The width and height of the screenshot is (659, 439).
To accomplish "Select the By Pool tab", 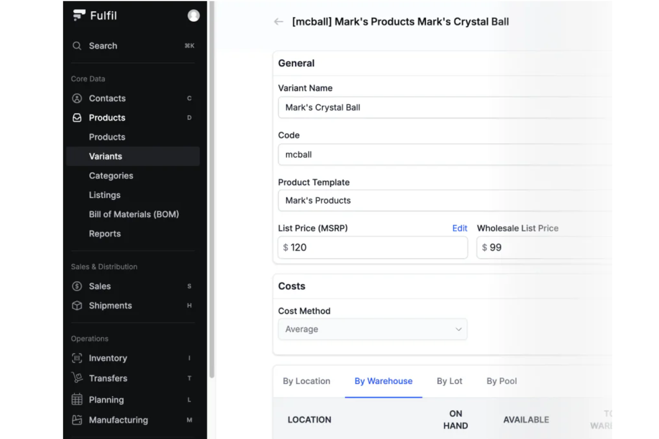I will [501, 381].
